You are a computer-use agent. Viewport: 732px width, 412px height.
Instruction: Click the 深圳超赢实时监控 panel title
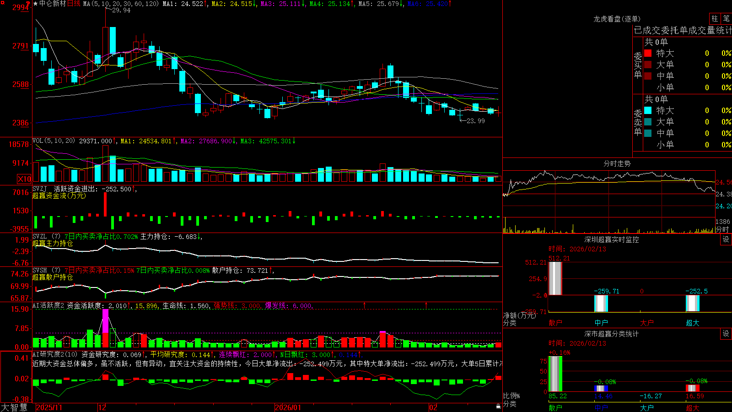click(x=611, y=239)
